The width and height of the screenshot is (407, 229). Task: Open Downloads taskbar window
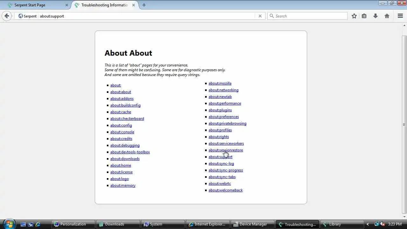pyautogui.click(x=118, y=224)
